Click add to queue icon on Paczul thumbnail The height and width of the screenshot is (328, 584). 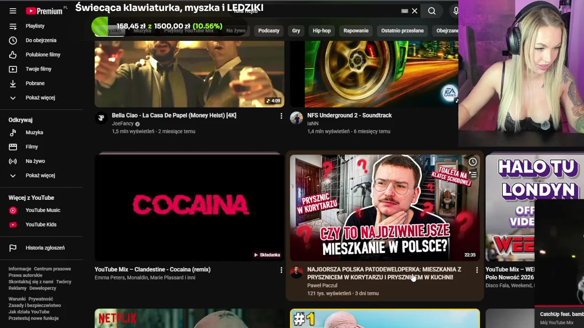[473, 174]
